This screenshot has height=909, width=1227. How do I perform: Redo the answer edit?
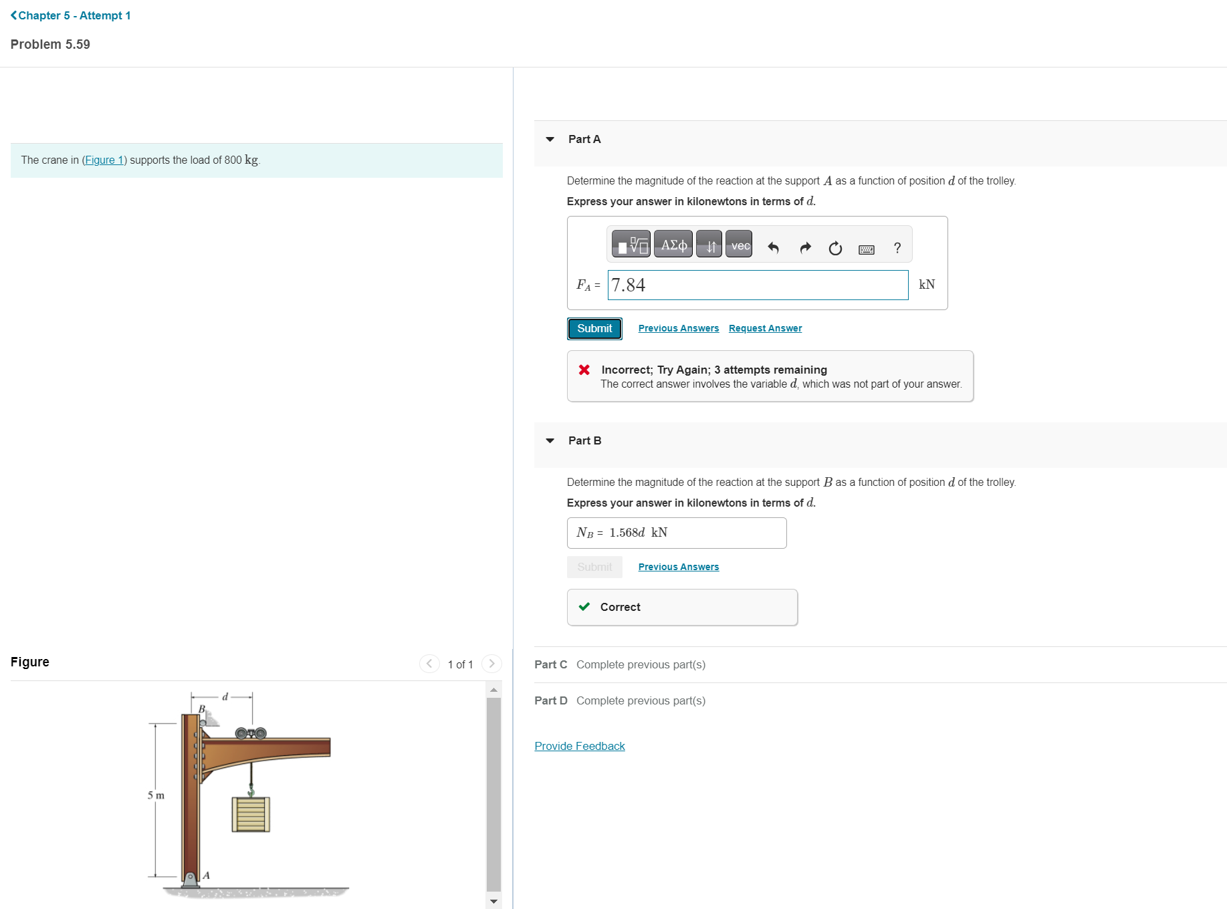tap(805, 248)
